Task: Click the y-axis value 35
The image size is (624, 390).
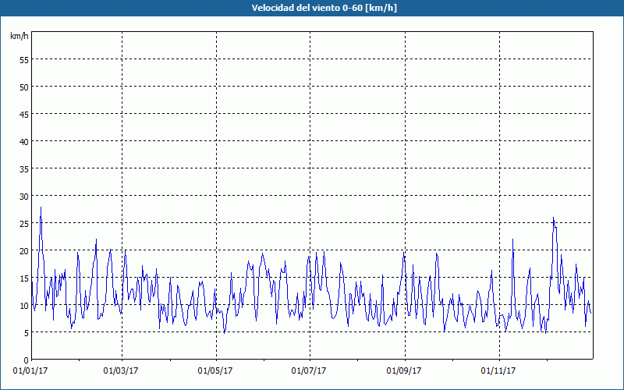Action: (24, 169)
